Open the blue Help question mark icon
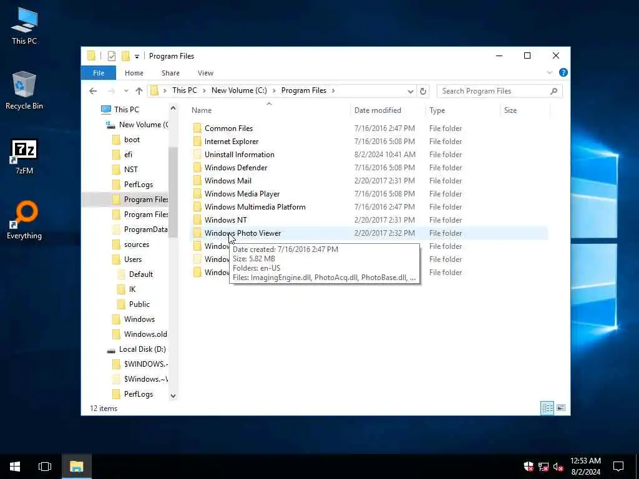Image resolution: width=639 pixels, height=479 pixels. (x=563, y=72)
